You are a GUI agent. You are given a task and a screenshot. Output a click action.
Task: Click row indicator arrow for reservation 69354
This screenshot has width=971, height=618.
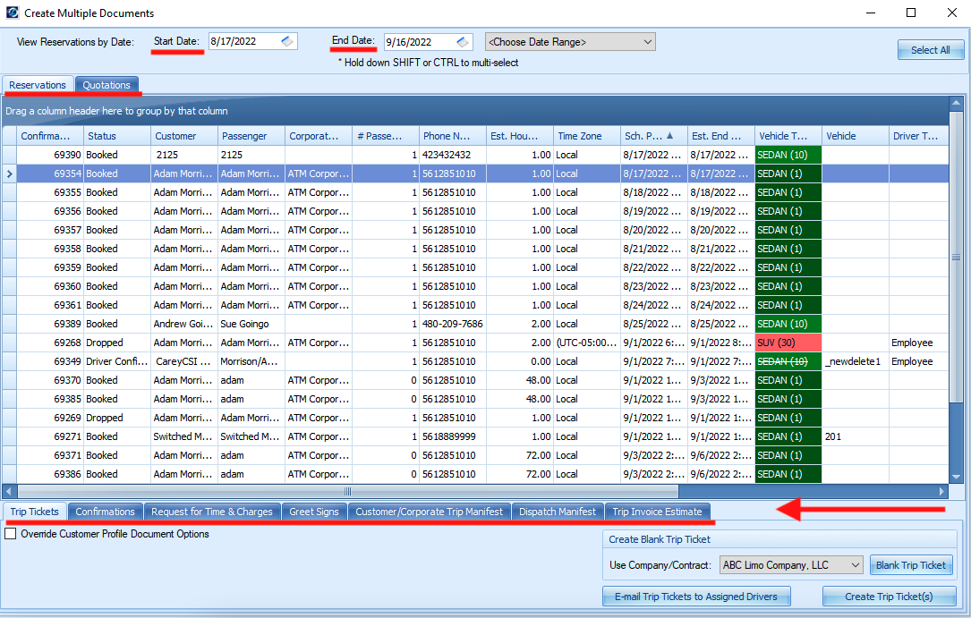pos(9,174)
